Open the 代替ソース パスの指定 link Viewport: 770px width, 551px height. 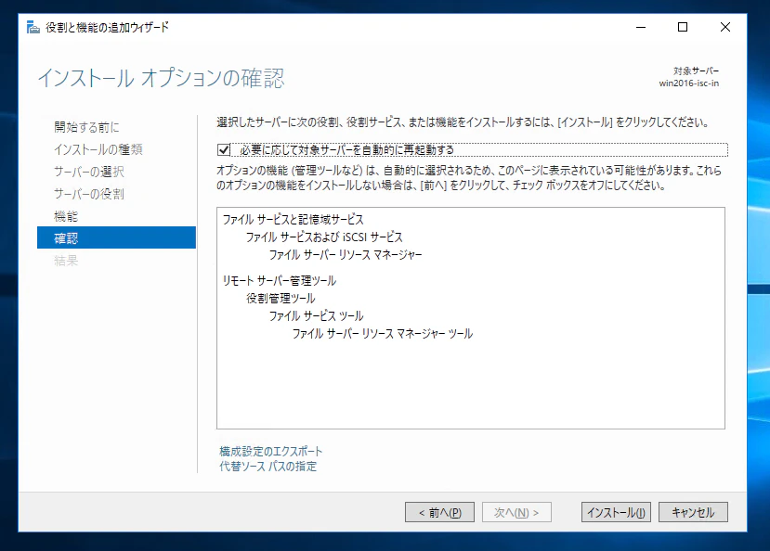click(268, 467)
